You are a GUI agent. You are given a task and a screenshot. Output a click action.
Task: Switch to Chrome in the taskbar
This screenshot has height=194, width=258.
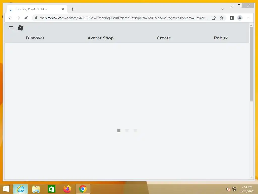(83, 189)
